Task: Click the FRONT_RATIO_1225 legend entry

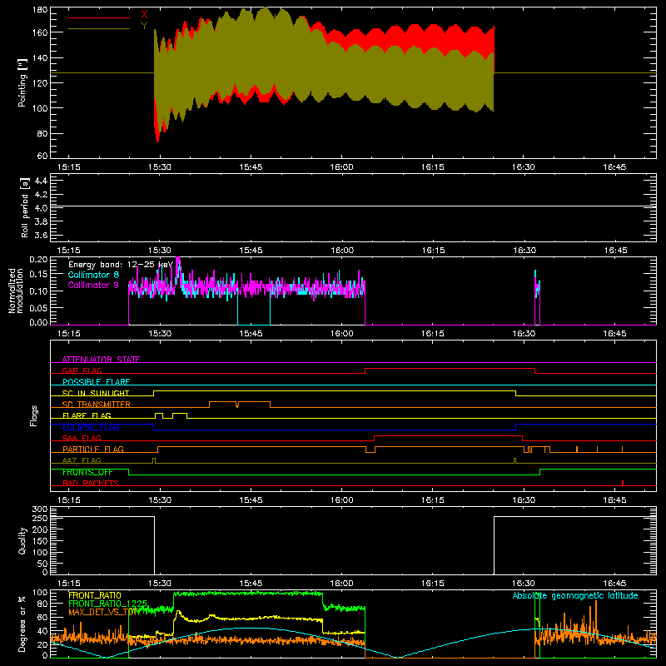Action: 108,604
